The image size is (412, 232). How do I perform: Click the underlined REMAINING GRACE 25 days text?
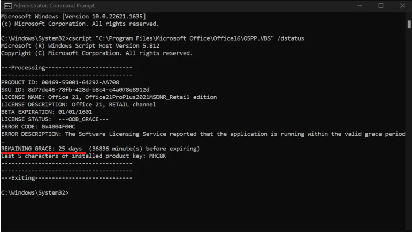[42, 149]
